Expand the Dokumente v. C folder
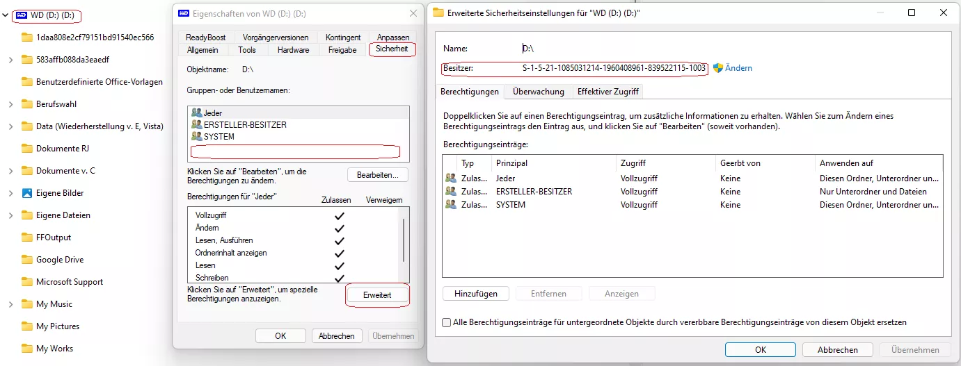The image size is (961, 366). coord(10,171)
